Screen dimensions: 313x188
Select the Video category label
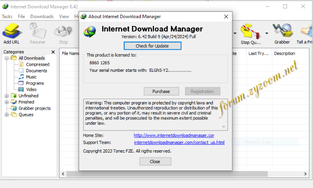[31, 89]
